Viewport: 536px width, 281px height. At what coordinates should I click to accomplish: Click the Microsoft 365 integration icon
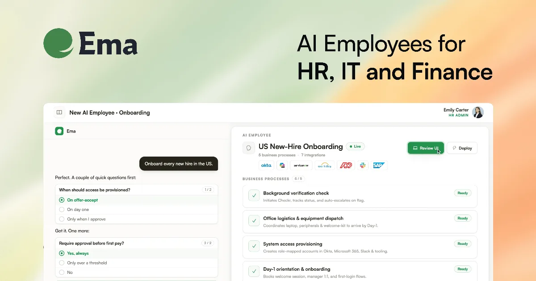pos(282,165)
